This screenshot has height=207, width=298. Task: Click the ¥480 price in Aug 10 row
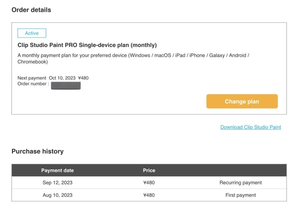point(149,195)
